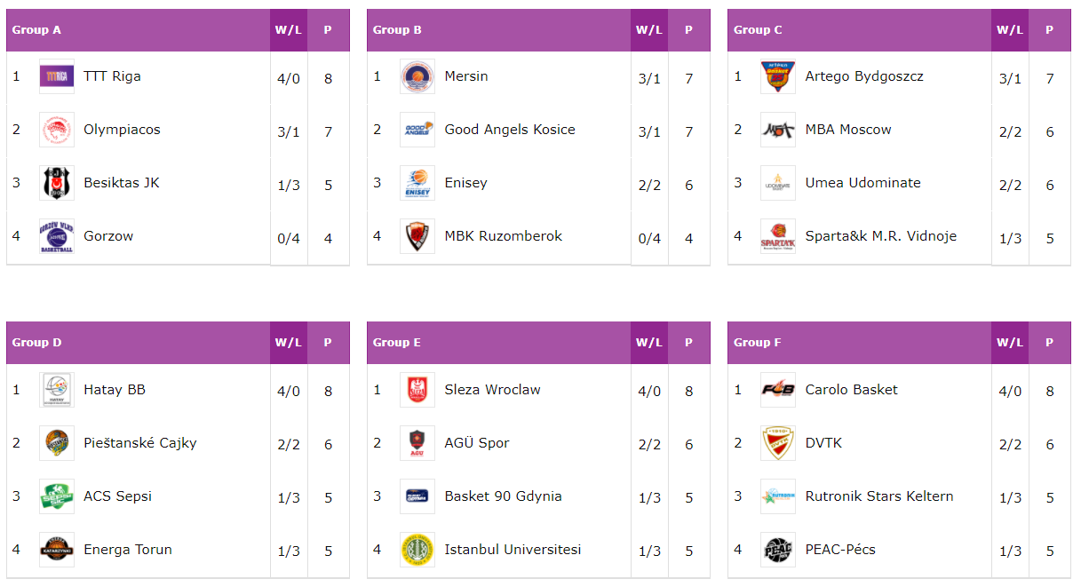1081x587 pixels.
Task: Click the Enisey team logo
Action: (x=417, y=184)
